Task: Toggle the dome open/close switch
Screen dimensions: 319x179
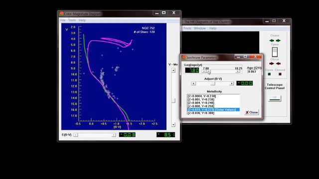Action: click(275, 52)
